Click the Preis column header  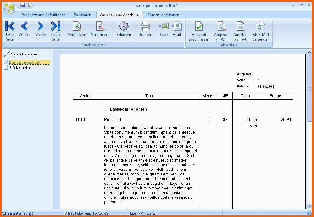(245, 96)
